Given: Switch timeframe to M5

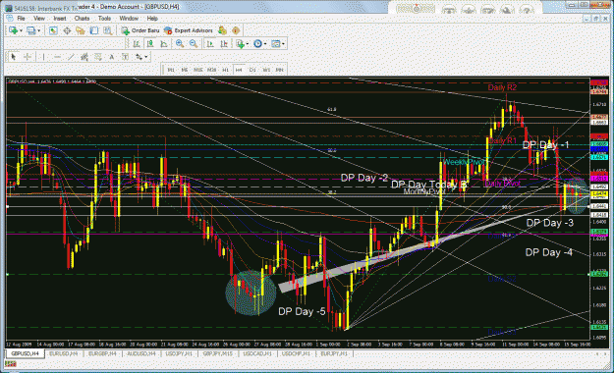Looking at the screenshot, I should [x=185, y=70].
